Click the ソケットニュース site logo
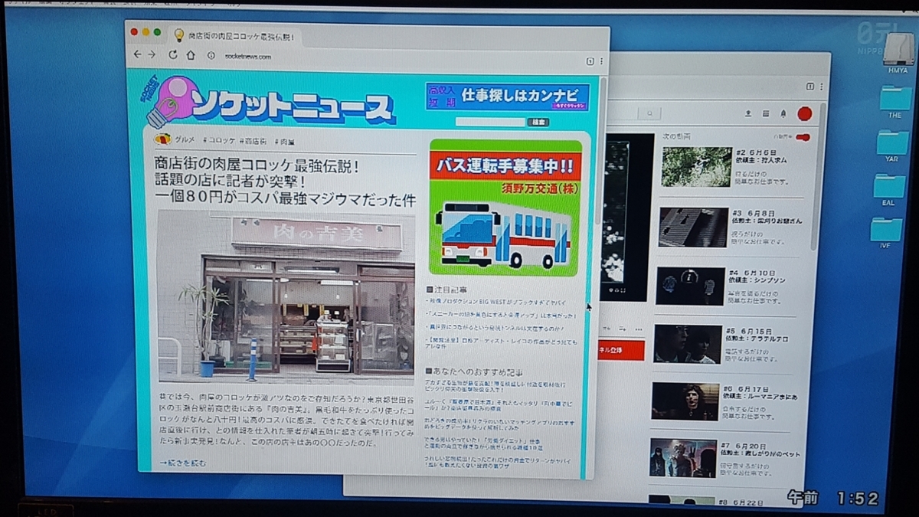 click(x=268, y=103)
